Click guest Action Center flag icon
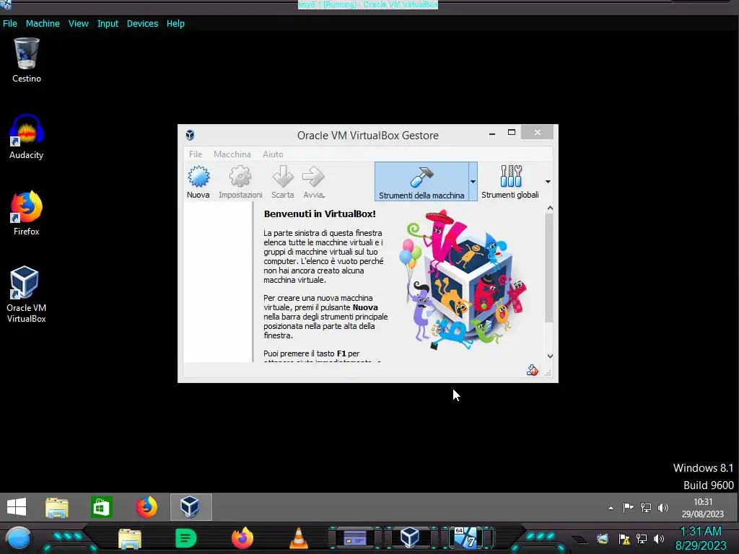739x554 pixels. [629, 508]
